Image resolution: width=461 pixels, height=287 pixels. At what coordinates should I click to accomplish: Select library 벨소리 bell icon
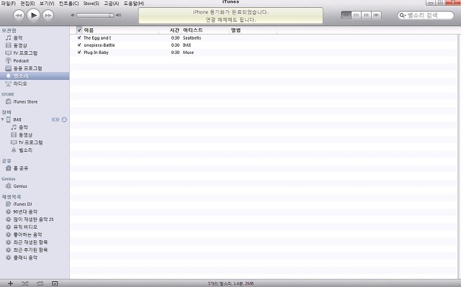[8, 76]
